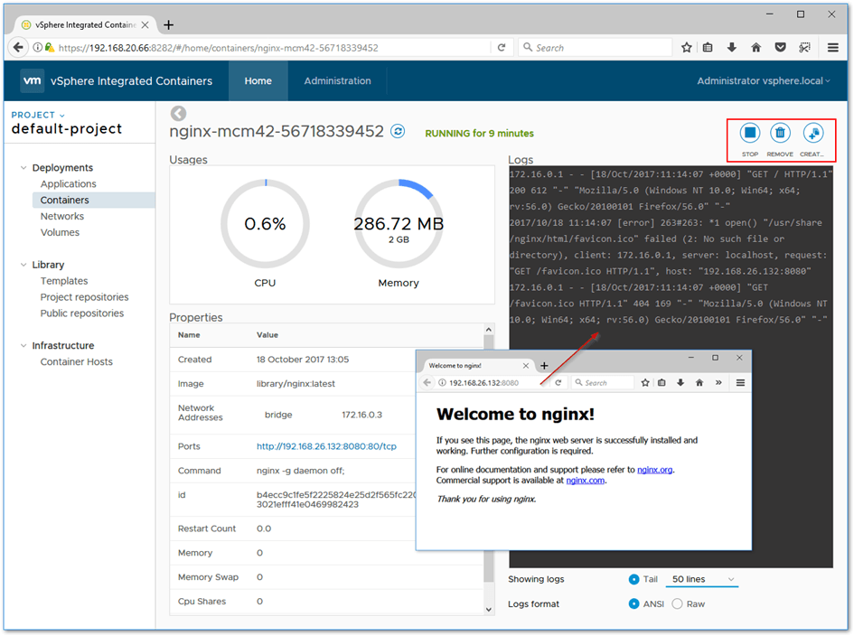
Task: Click Properties scrollbar down arrow
Action: pos(489,609)
